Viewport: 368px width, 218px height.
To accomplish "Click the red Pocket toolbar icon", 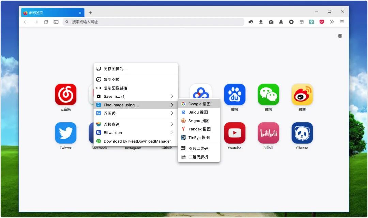I will pos(322,22).
